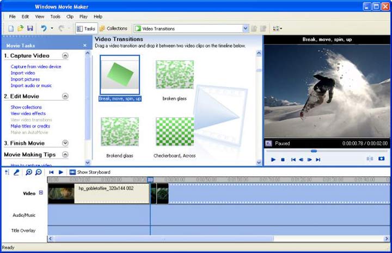Viewport: 392px width, 253px height.
Task: Click the Next Frame button
Action: tap(309, 160)
